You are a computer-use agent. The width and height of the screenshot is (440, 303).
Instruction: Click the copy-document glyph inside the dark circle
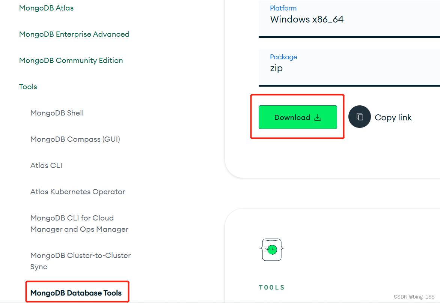pyautogui.click(x=359, y=117)
